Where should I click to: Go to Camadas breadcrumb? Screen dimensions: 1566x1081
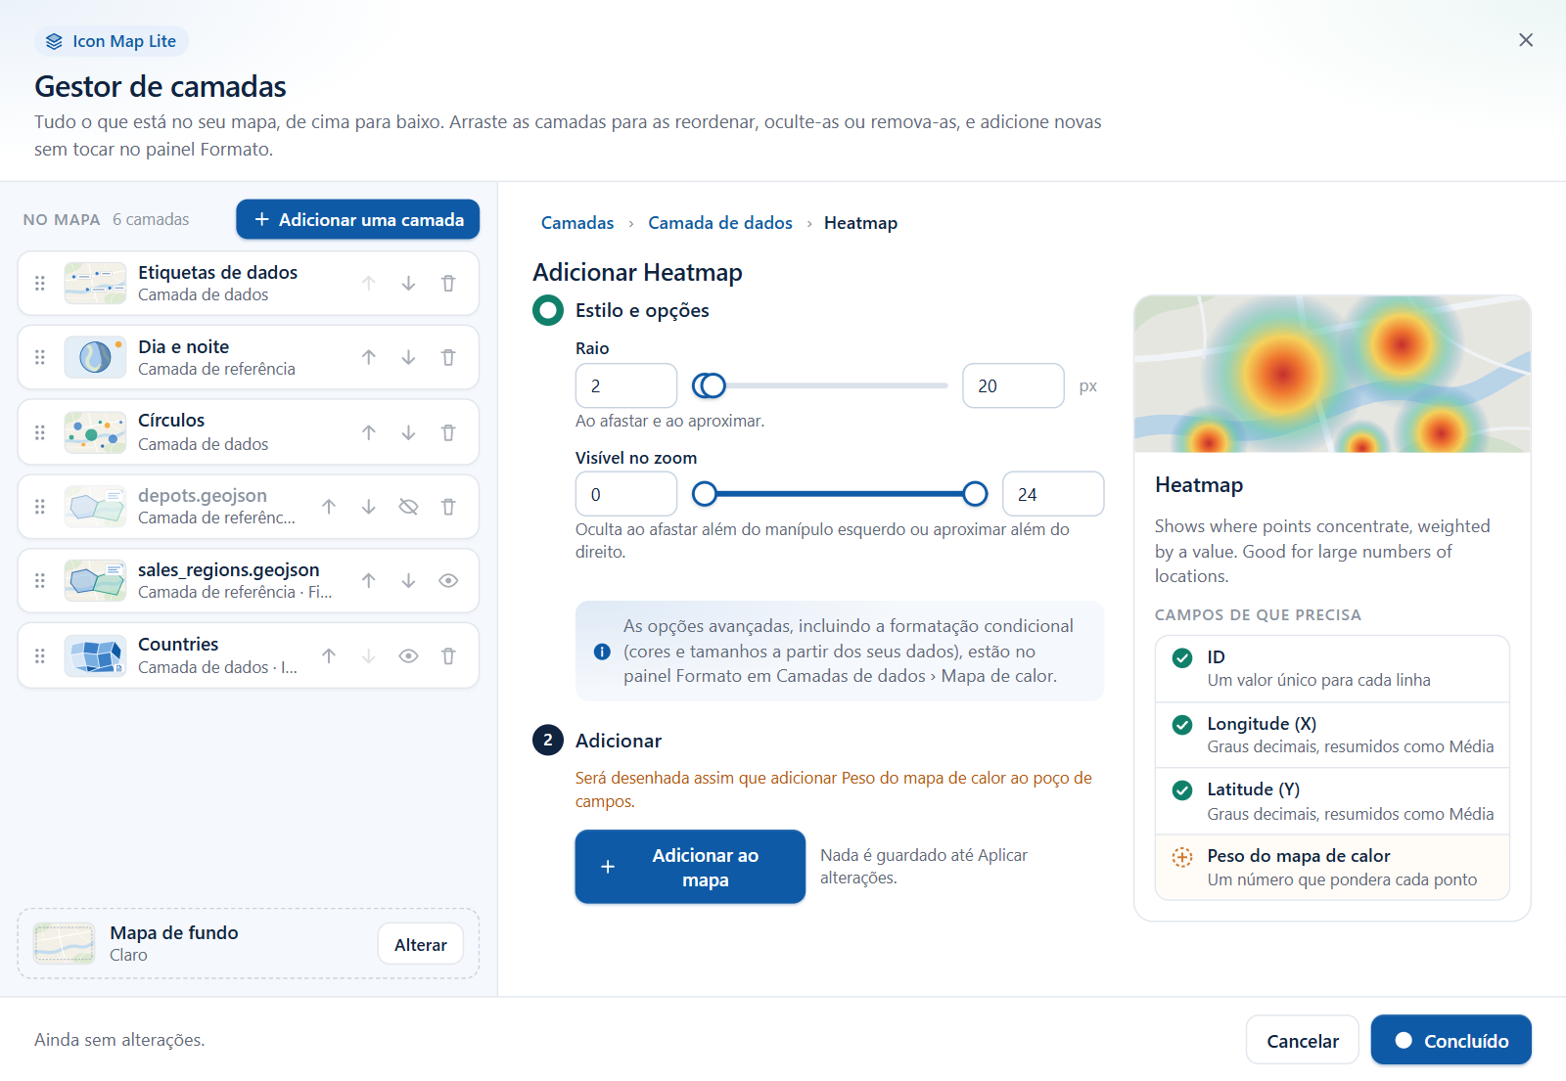[x=577, y=223]
